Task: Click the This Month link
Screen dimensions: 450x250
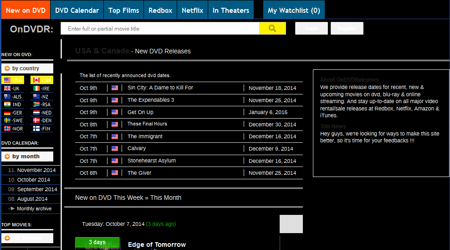Action: click(166, 198)
